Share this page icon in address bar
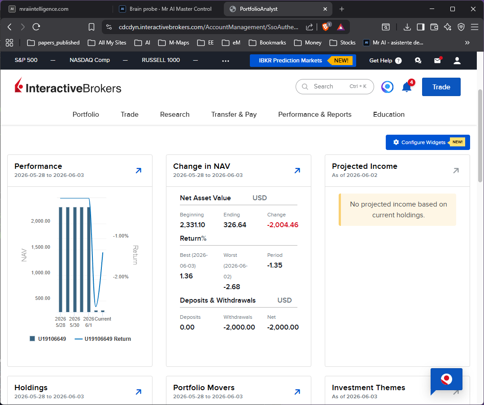 point(310,27)
